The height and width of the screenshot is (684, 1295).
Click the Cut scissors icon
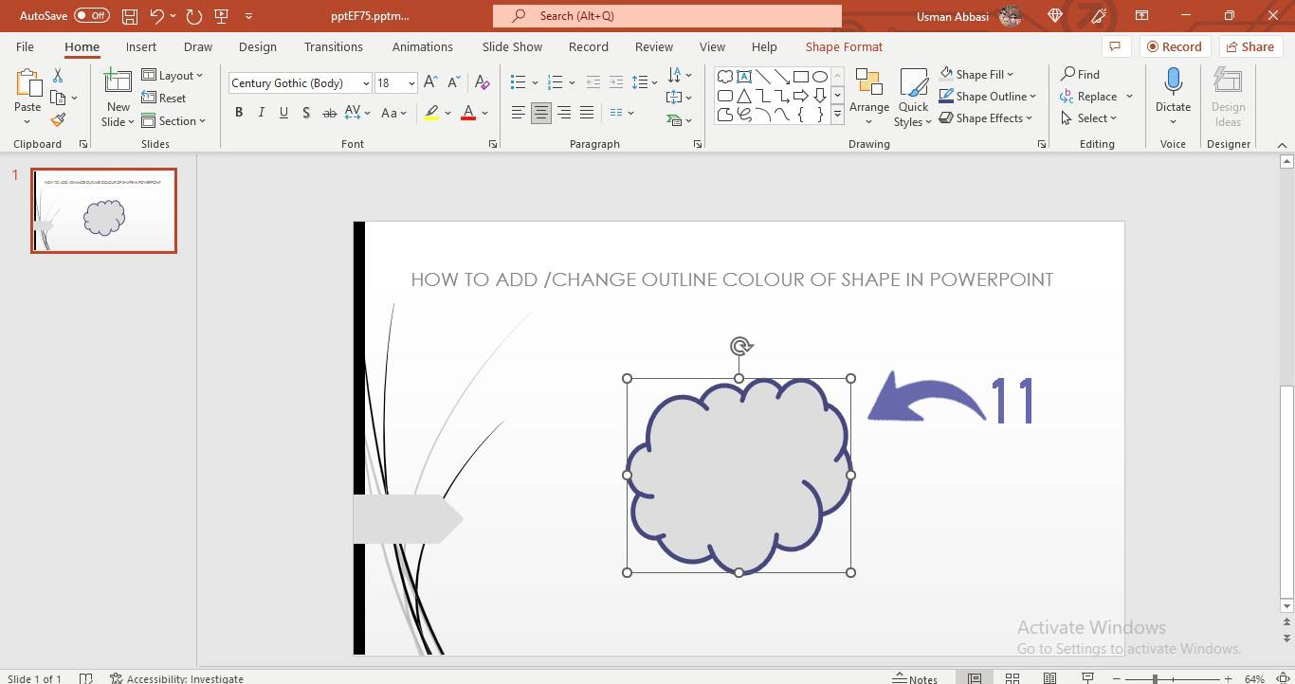[x=58, y=76]
